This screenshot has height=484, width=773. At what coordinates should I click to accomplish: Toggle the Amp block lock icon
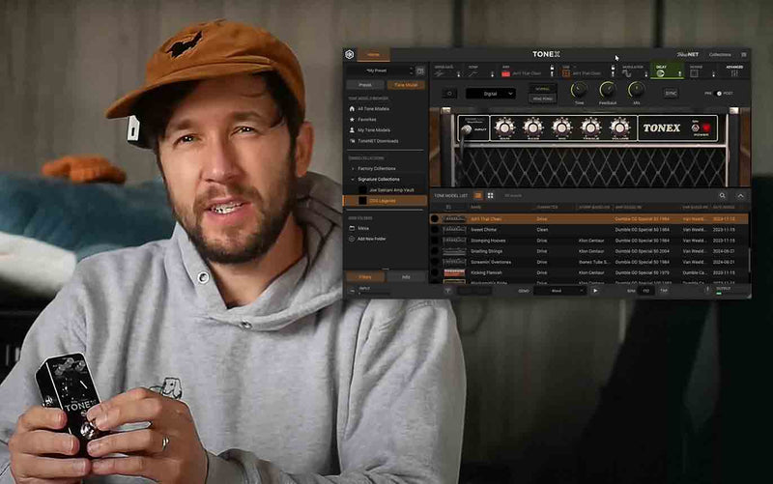pyautogui.click(x=552, y=67)
